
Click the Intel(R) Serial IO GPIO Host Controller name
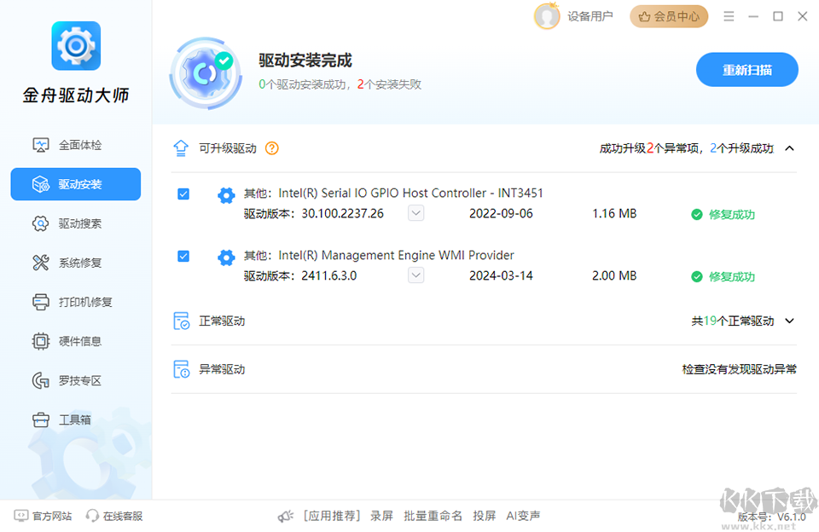[410, 194]
